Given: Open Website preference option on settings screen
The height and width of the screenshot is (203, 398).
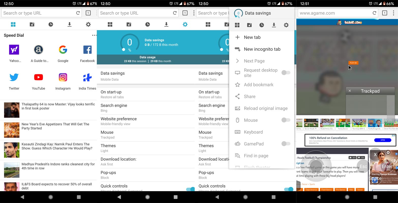Looking at the screenshot, I should click(x=146, y=121).
